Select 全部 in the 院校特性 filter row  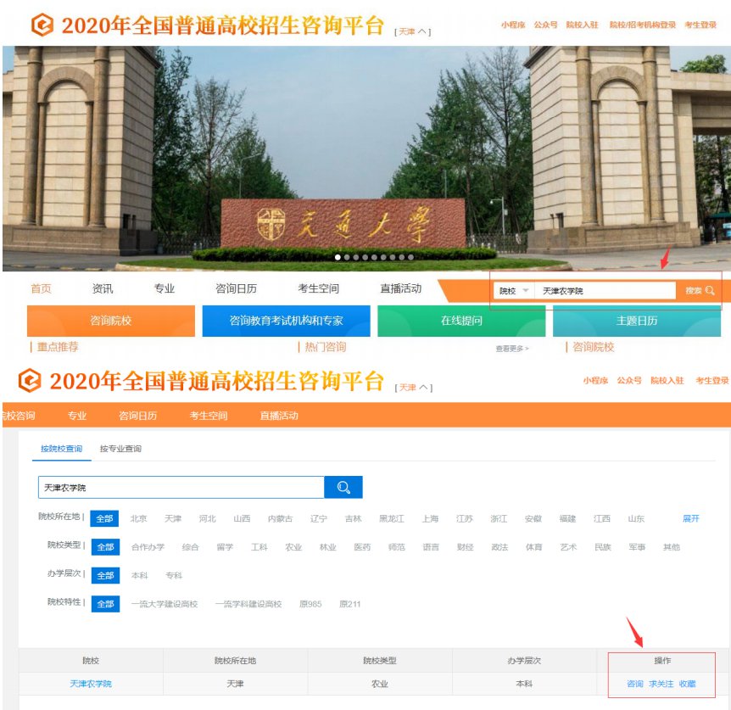pos(105,604)
